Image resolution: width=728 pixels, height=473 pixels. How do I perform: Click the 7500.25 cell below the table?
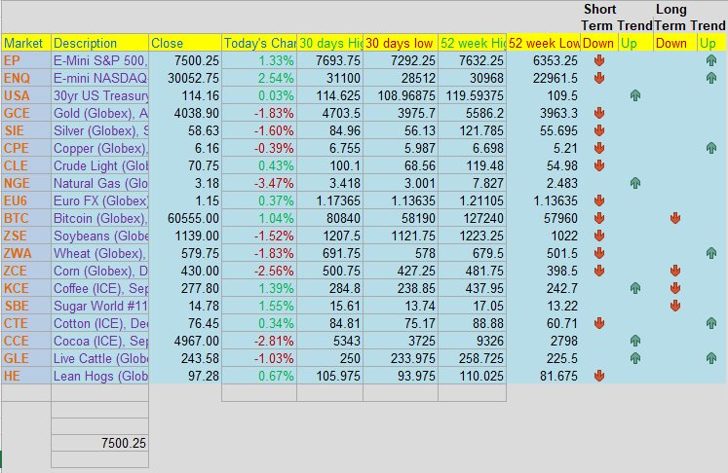point(99,443)
